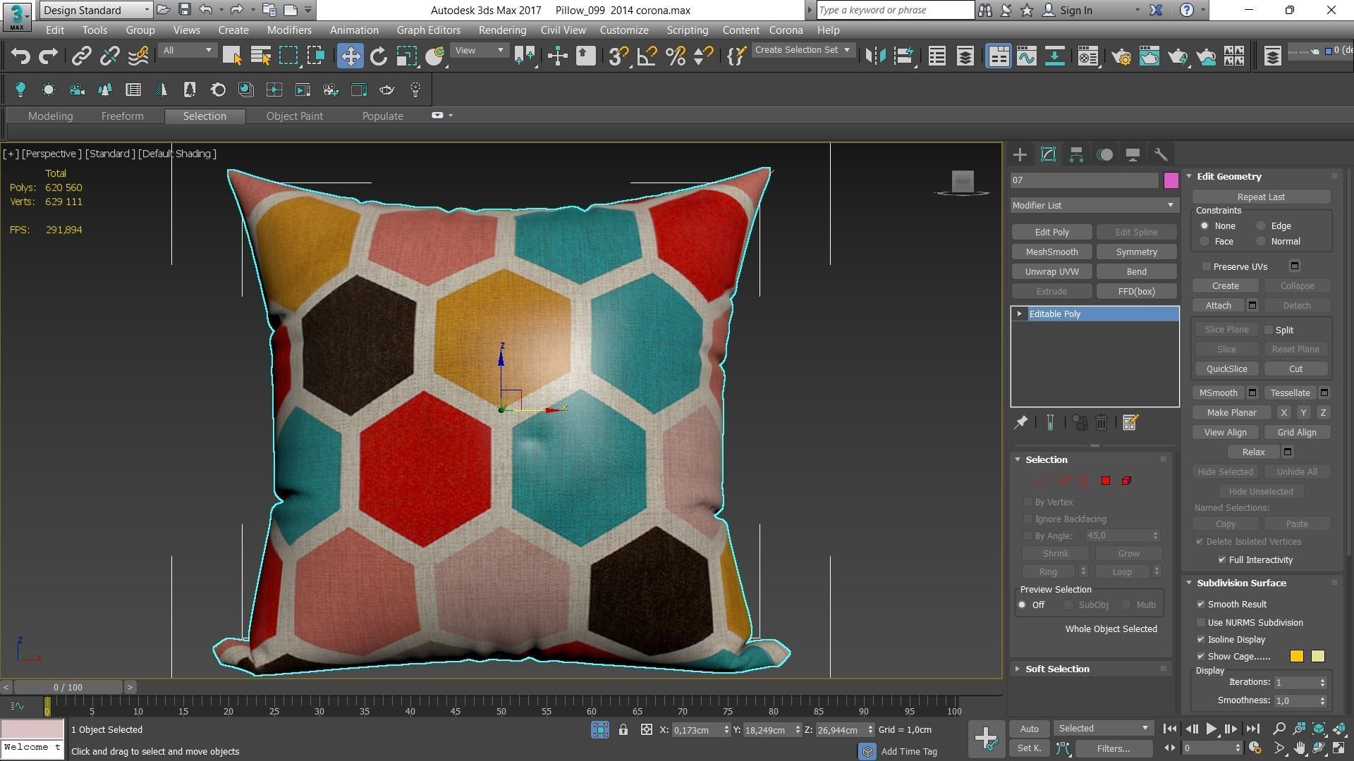This screenshot has height=761, width=1354.
Task: Open the Modifier List dropdown
Action: tap(1094, 206)
